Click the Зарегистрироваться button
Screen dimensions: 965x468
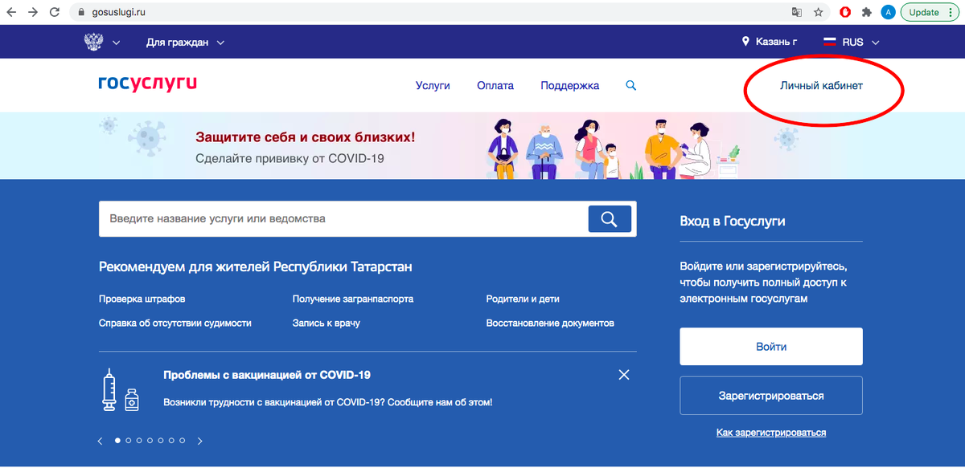pyautogui.click(x=770, y=396)
